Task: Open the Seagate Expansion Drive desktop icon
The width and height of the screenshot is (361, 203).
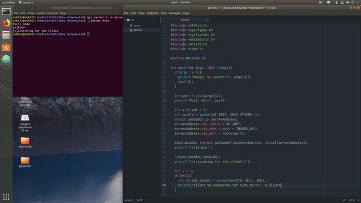Action: pos(25,123)
